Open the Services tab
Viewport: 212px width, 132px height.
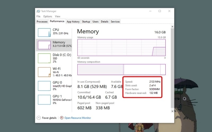[115, 22]
